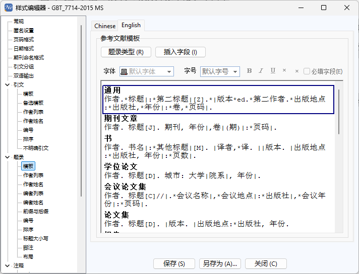Select the highlighted 模板 under 题录
This screenshot has height=274, width=359.
(x=28, y=166)
